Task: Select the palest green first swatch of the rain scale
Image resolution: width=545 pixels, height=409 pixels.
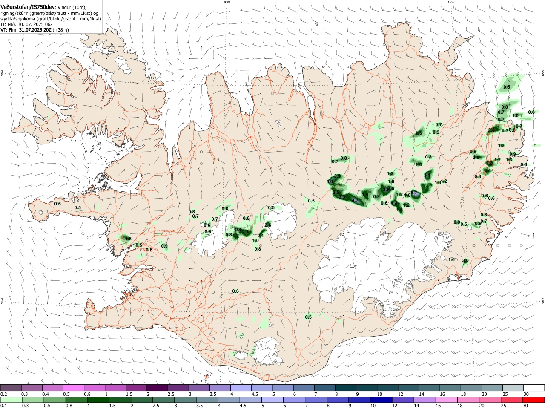Action: pyautogui.click(x=11, y=400)
